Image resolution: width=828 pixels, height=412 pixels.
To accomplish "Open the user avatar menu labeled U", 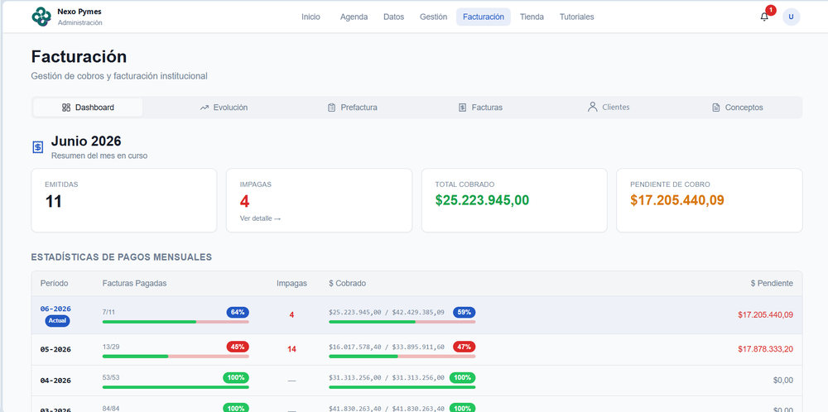I will click(x=791, y=17).
